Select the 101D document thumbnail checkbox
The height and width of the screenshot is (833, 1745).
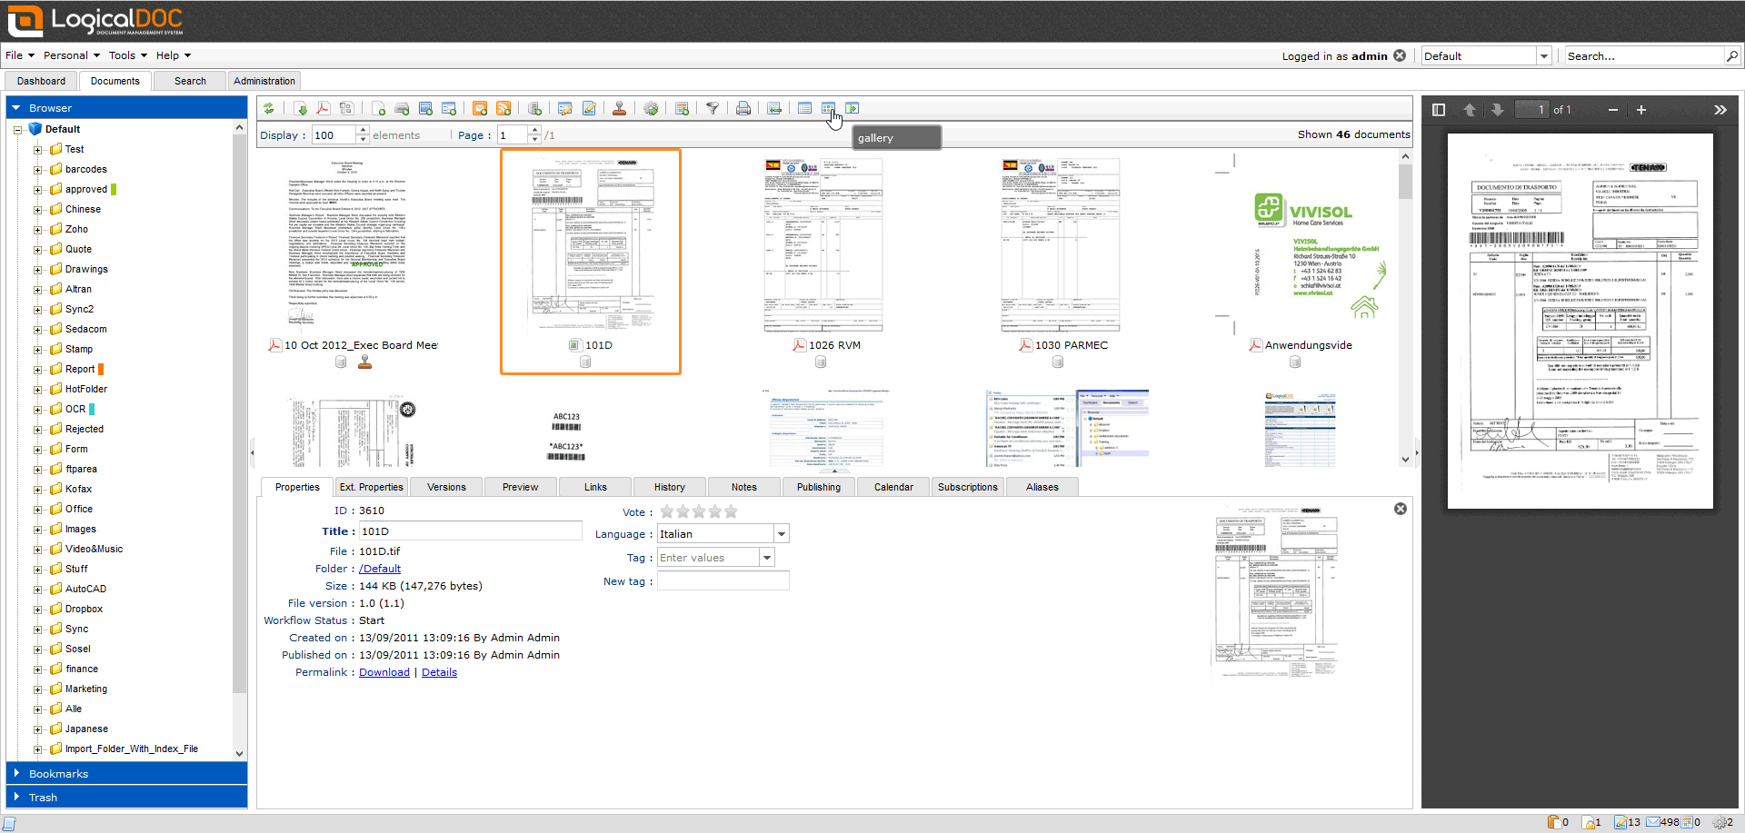(x=573, y=345)
